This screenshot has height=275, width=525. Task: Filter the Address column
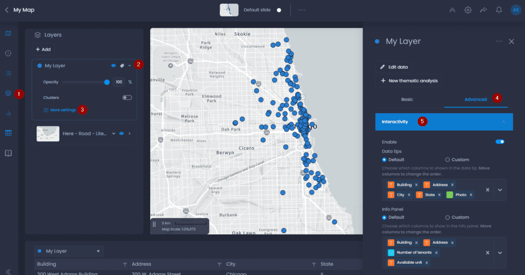click(x=219, y=265)
